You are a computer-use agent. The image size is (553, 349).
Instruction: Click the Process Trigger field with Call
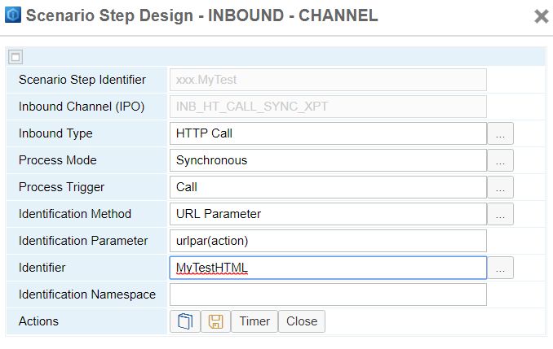pos(328,187)
